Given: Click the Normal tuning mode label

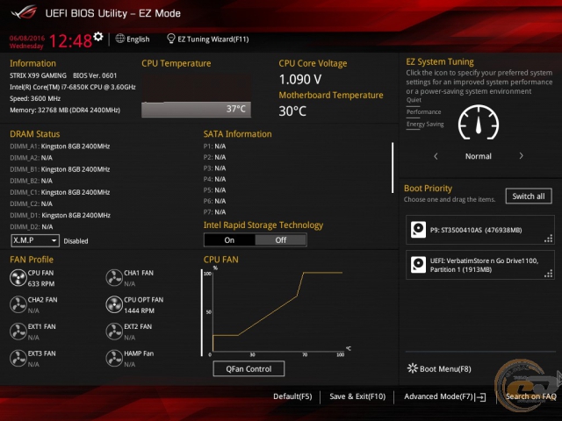Looking at the screenshot, I should (479, 156).
